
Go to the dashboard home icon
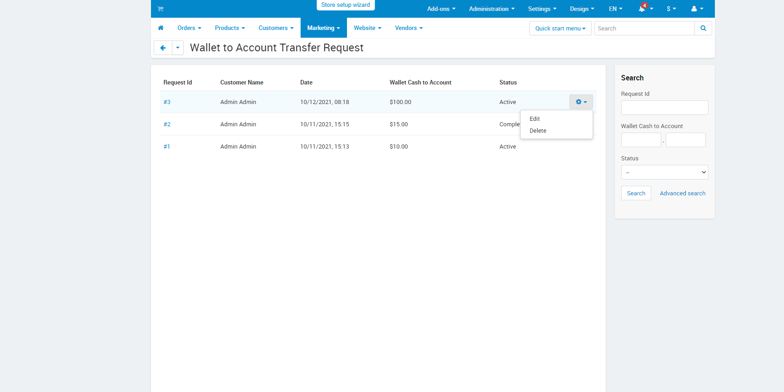point(161,28)
